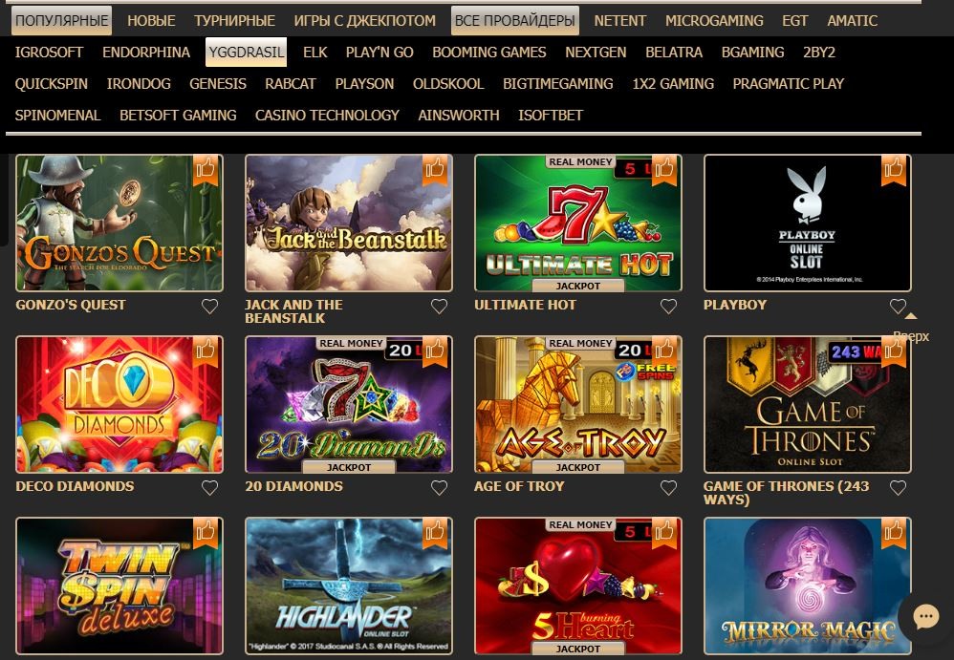Choose Pragmatic Play provider filter

[788, 84]
